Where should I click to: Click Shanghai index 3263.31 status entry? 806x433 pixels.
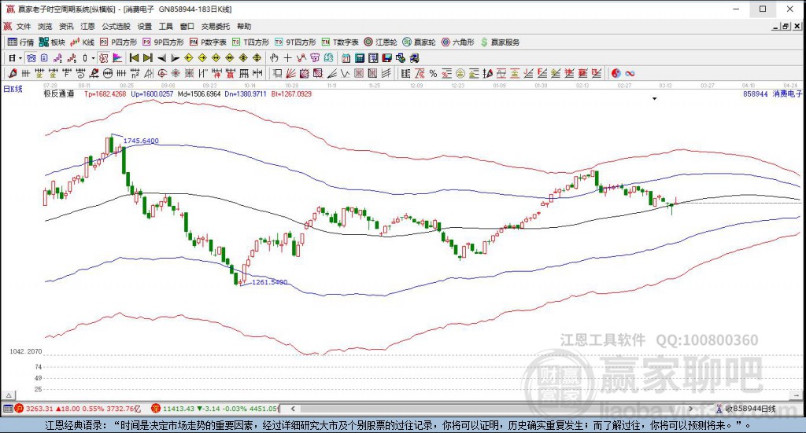click(x=78, y=409)
